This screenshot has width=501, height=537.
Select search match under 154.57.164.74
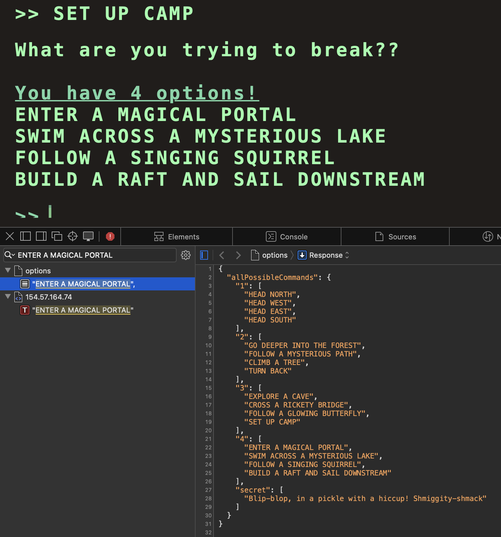point(82,310)
